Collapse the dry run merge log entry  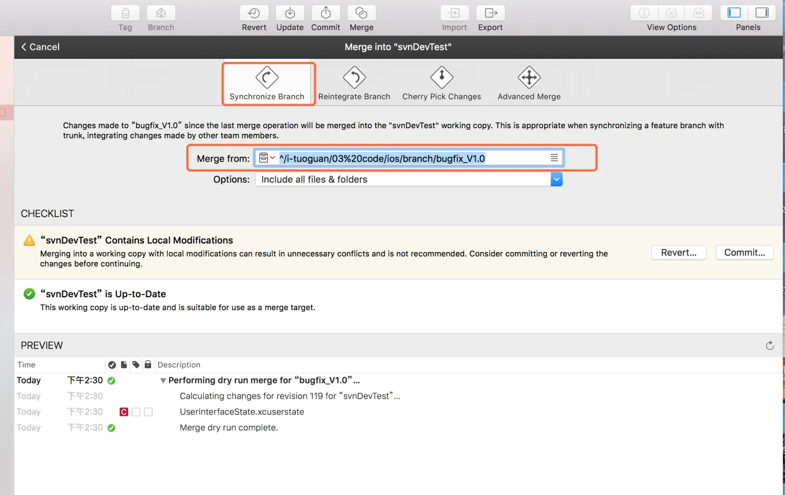163,380
